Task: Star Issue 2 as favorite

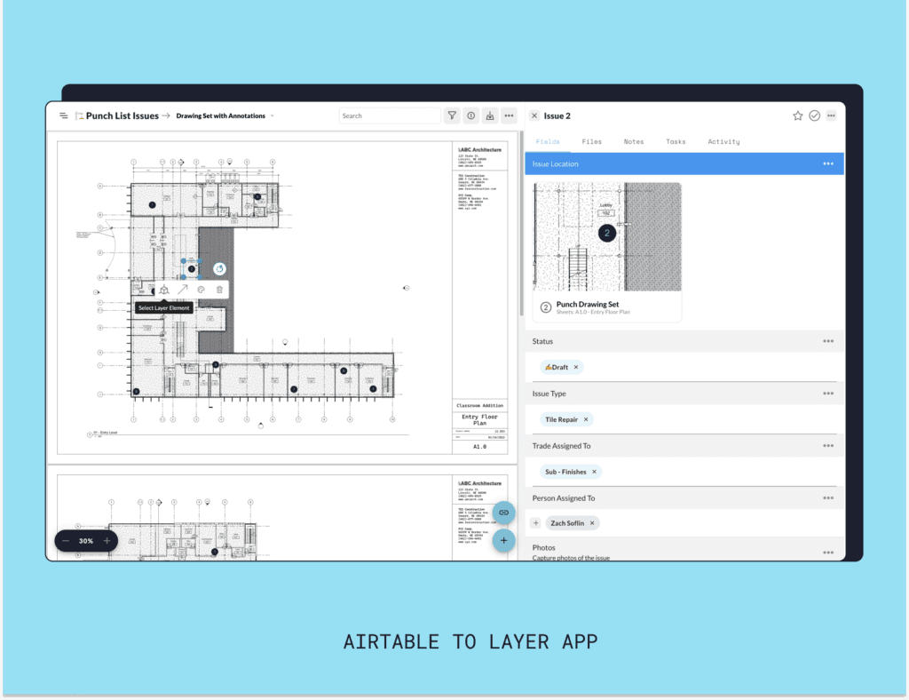Action: 798,116
